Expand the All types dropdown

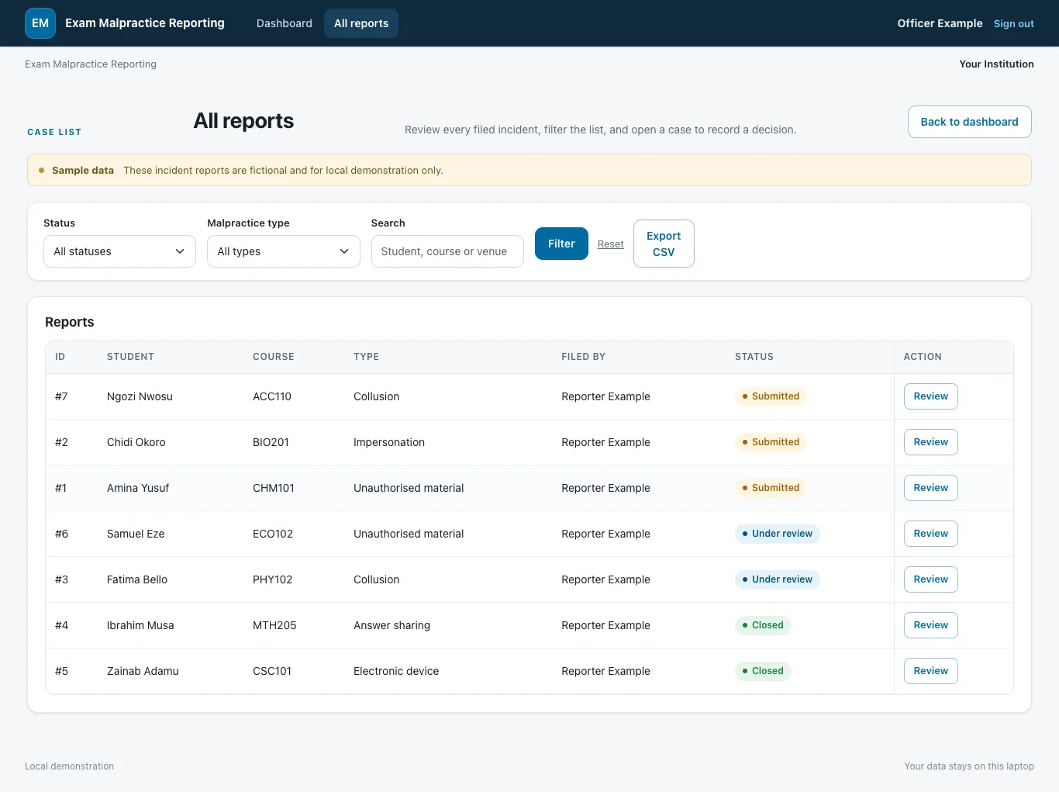(284, 251)
